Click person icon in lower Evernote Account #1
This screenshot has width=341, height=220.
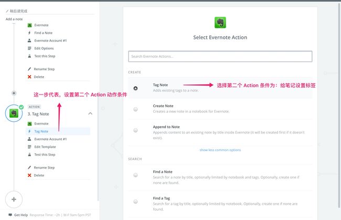pos(29,139)
